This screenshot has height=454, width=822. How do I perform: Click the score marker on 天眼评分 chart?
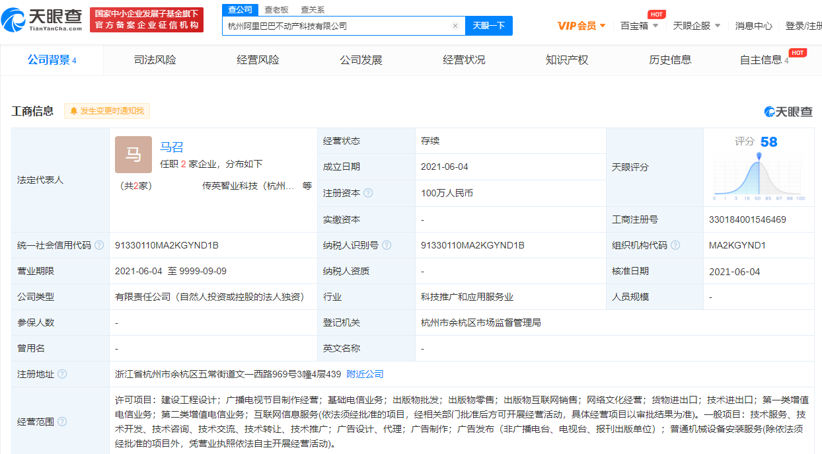tap(759, 156)
